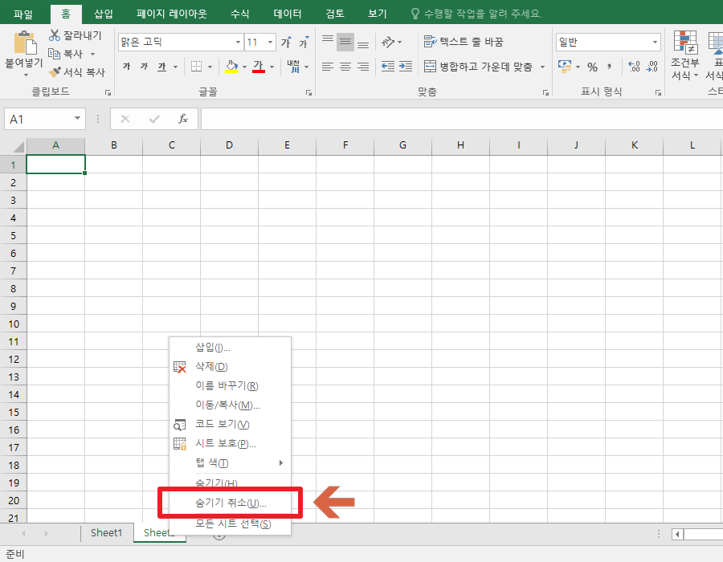Screen dimensions: 723x562
Task: Open the Name Box dropdown arrow
Action: point(77,119)
